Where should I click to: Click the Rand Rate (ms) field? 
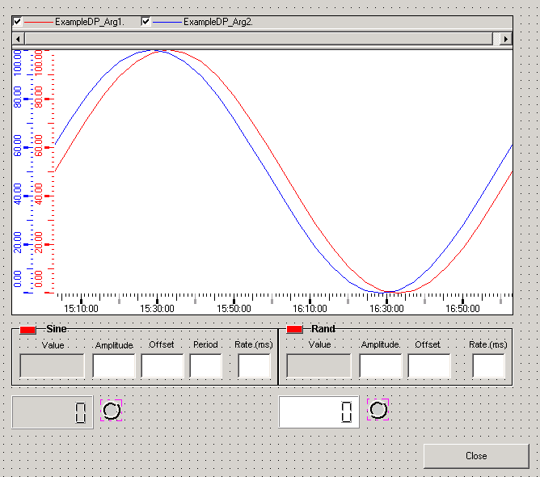[489, 365]
